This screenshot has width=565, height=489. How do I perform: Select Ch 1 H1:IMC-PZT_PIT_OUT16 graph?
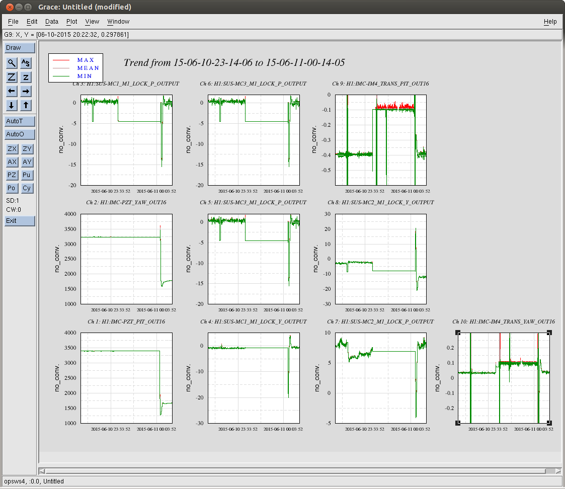click(126, 378)
